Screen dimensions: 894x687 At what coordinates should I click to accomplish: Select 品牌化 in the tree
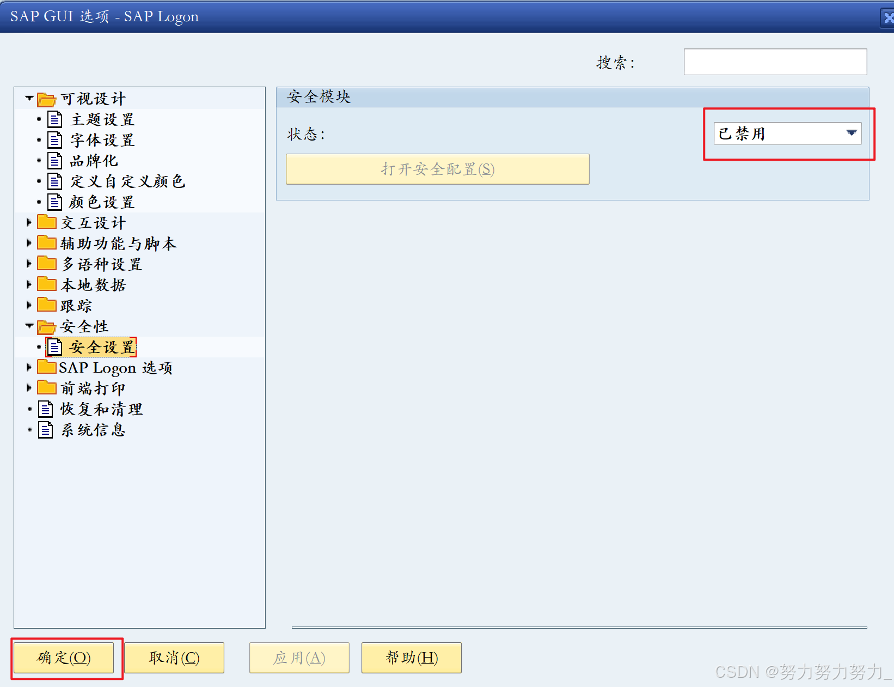click(94, 161)
